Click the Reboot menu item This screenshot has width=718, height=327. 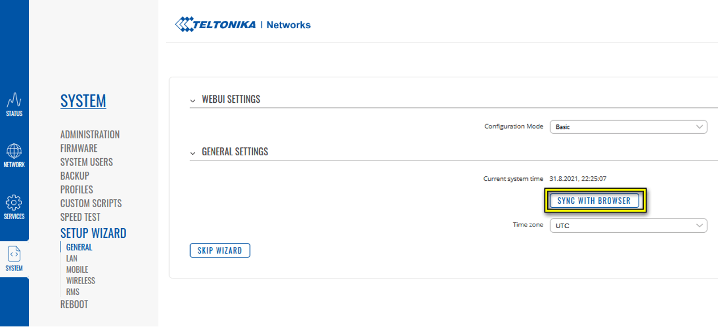(74, 304)
